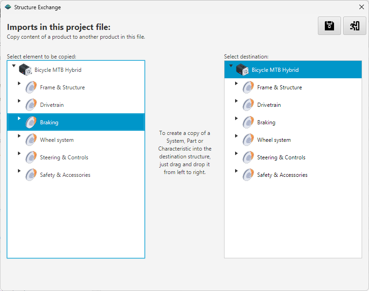369x291 pixels.
Task: Click the save floppy disk icon
Action: (329, 26)
